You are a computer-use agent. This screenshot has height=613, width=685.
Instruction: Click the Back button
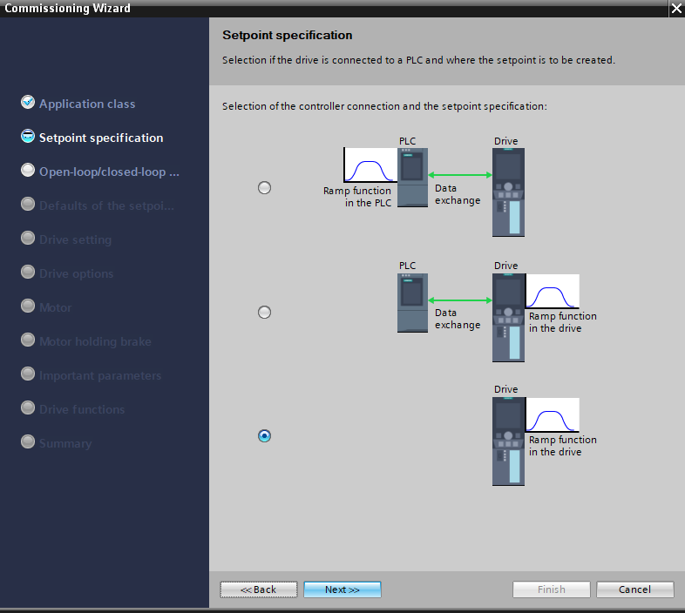click(x=259, y=589)
